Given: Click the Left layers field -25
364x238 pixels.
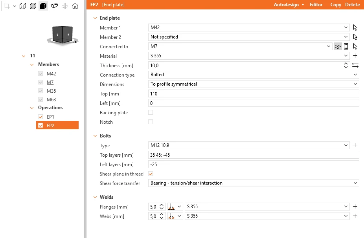Looking at the screenshot, I should coord(254,164).
